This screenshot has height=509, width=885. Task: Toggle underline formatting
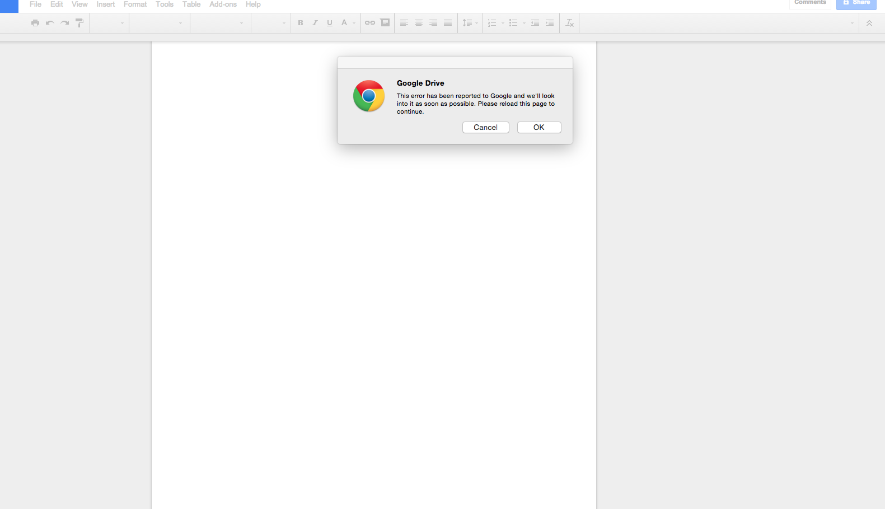[330, 23]
